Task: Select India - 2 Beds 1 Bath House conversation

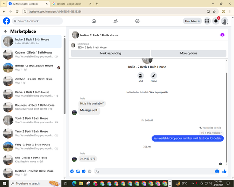Action: click(x=32, y=42)
